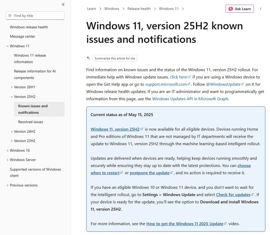The height and width of the screenshot is (235, 270).
Task: Go to Windows breadcrumb
Action: click(x=112, y=9)
